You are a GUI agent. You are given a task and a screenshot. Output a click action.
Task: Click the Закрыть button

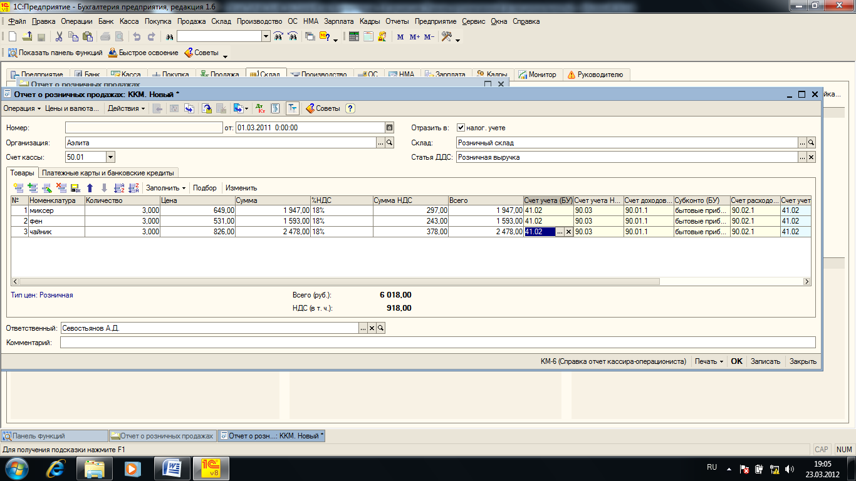click(x=803, y=361)
